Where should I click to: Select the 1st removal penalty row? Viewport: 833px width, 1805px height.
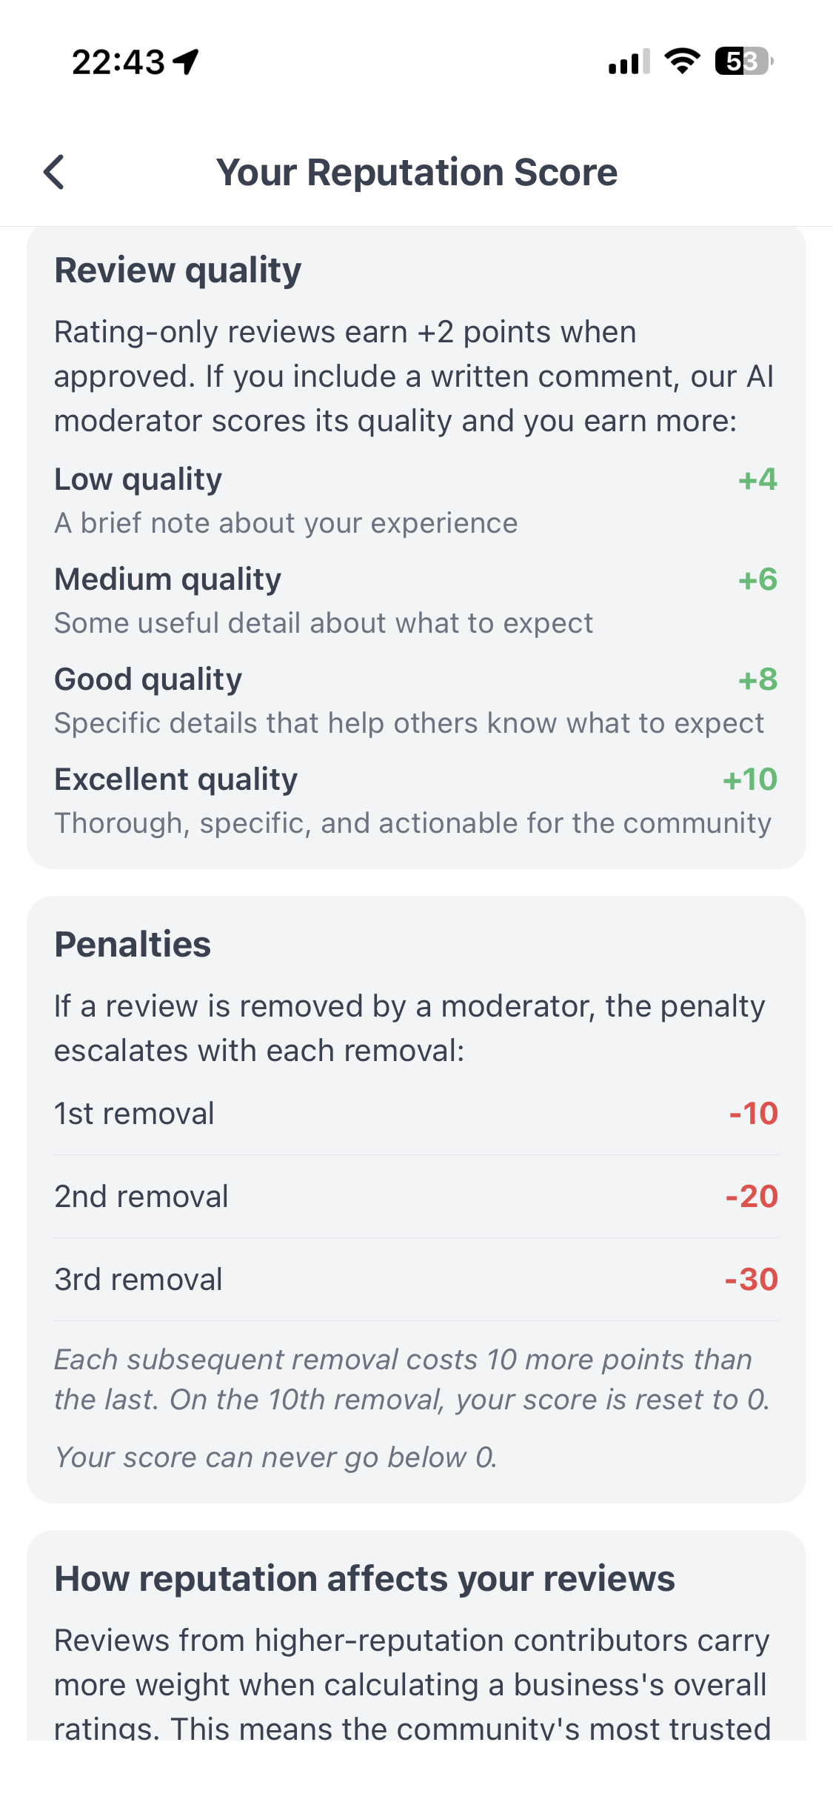pos(415,1114)
